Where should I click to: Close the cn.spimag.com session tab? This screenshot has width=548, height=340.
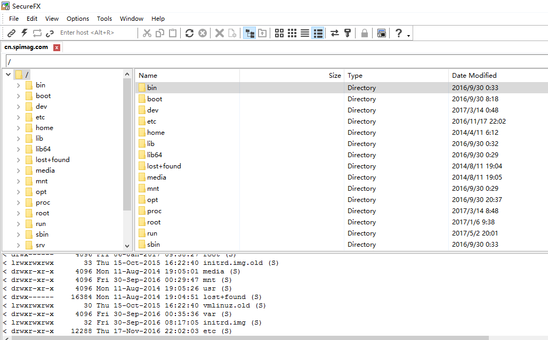pyautogui.click(x=57, y=47)
